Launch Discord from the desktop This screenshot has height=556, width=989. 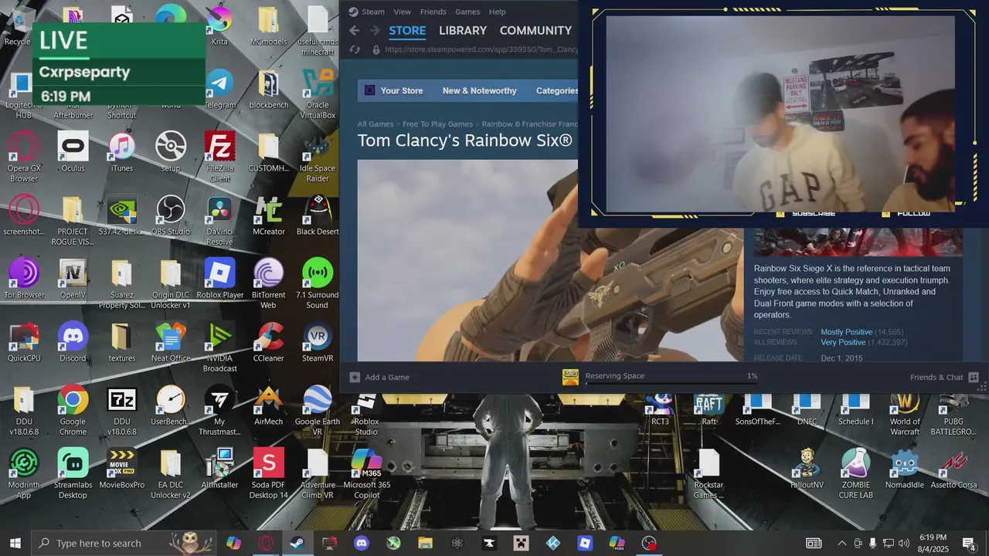tap(73, 343)
